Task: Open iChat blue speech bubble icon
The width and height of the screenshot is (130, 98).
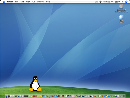Action: pos(45,96)
